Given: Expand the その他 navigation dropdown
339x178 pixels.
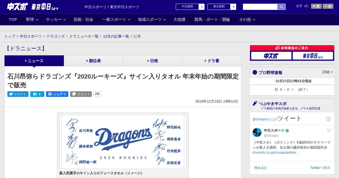Looking at the screenshot, I should click(x=247, y=19).
